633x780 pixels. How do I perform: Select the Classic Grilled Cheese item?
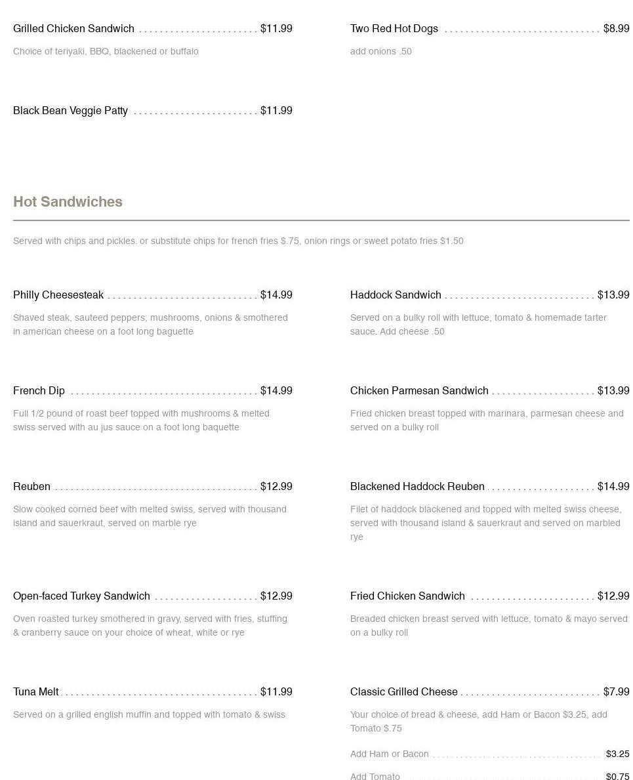pyautogui.click(x=404, y=692)
